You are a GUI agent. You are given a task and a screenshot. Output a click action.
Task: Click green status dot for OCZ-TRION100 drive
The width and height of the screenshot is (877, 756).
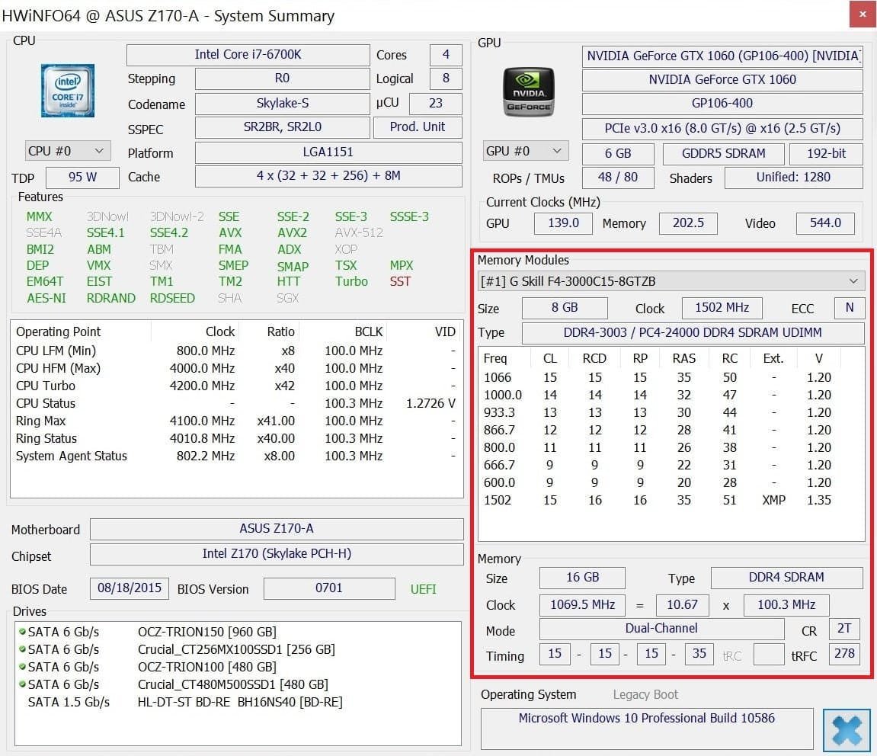22,667
